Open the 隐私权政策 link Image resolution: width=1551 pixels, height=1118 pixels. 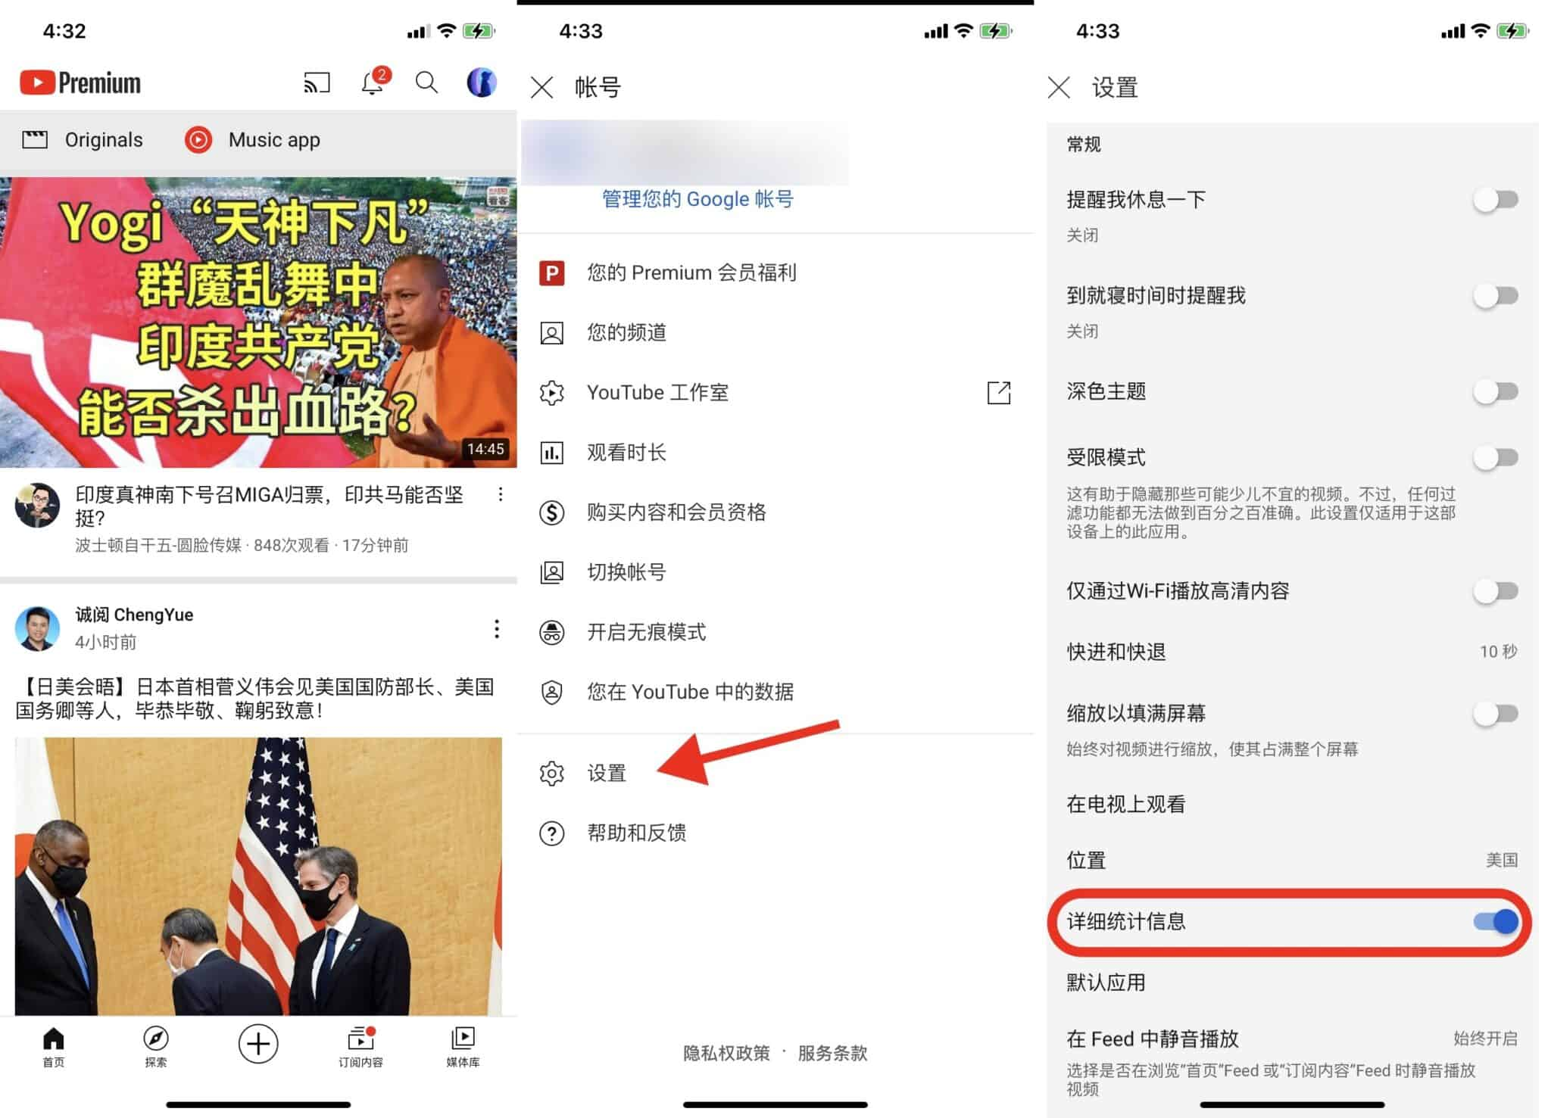(x=726, y=1053)
